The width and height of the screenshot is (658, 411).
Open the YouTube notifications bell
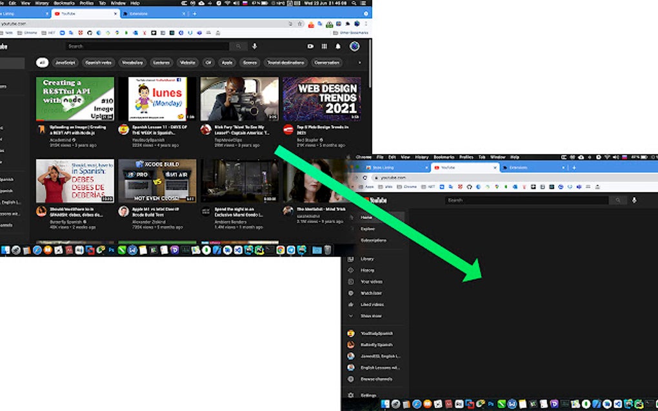(338, 46)
